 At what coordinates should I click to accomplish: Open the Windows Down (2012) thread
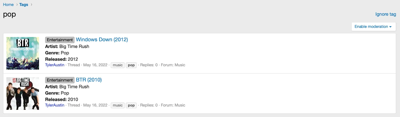click(102, 39)
